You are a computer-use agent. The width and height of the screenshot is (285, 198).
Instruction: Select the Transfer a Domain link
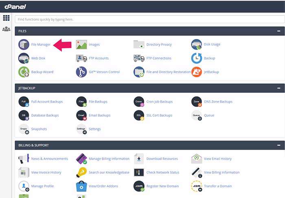218,186
